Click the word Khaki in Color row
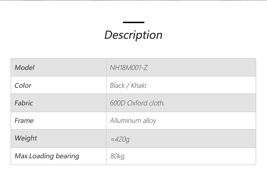The height and width of the screenshot is (180, 267). tap(139, 85)
